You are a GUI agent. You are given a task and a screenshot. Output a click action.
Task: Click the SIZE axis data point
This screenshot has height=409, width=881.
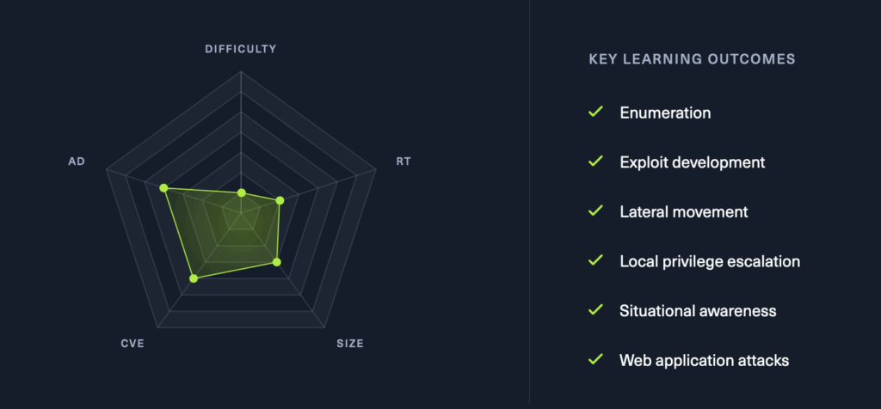(276, 262)
